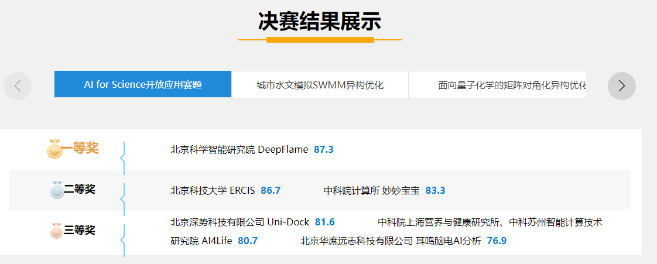657x264 pixels.
Task: Click the Uni-Dock score 81.6
Action: (324, 222)
